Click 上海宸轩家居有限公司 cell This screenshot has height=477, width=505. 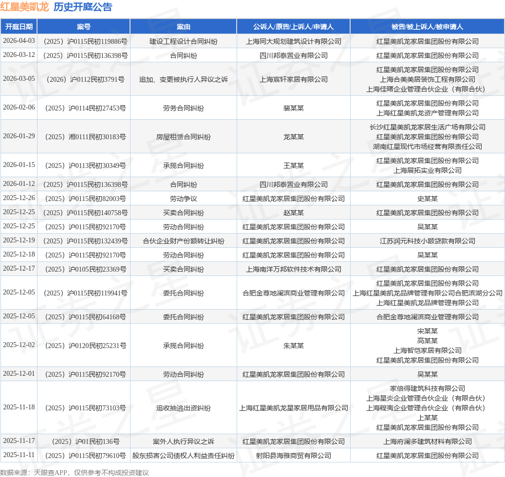[293, 79]
